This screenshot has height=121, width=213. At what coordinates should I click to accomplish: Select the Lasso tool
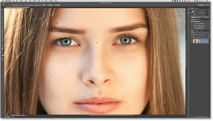(x=2, y=14)
